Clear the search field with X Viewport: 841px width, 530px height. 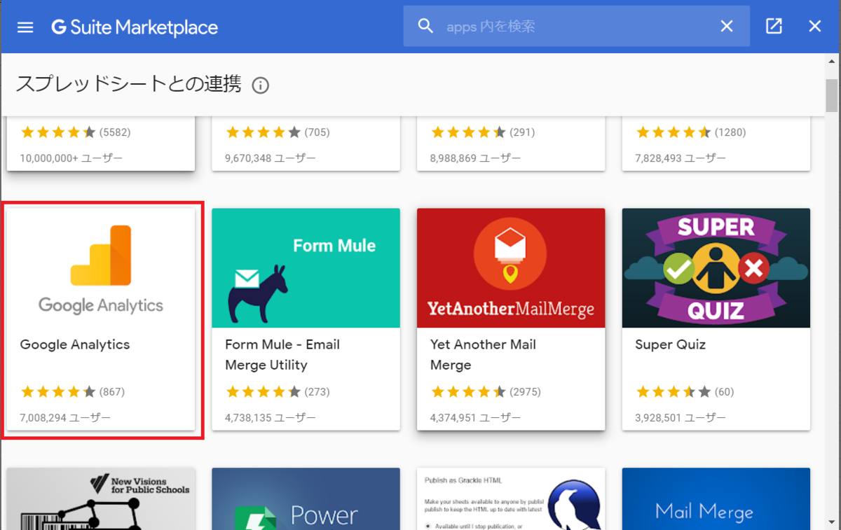[x=727, y=27]
